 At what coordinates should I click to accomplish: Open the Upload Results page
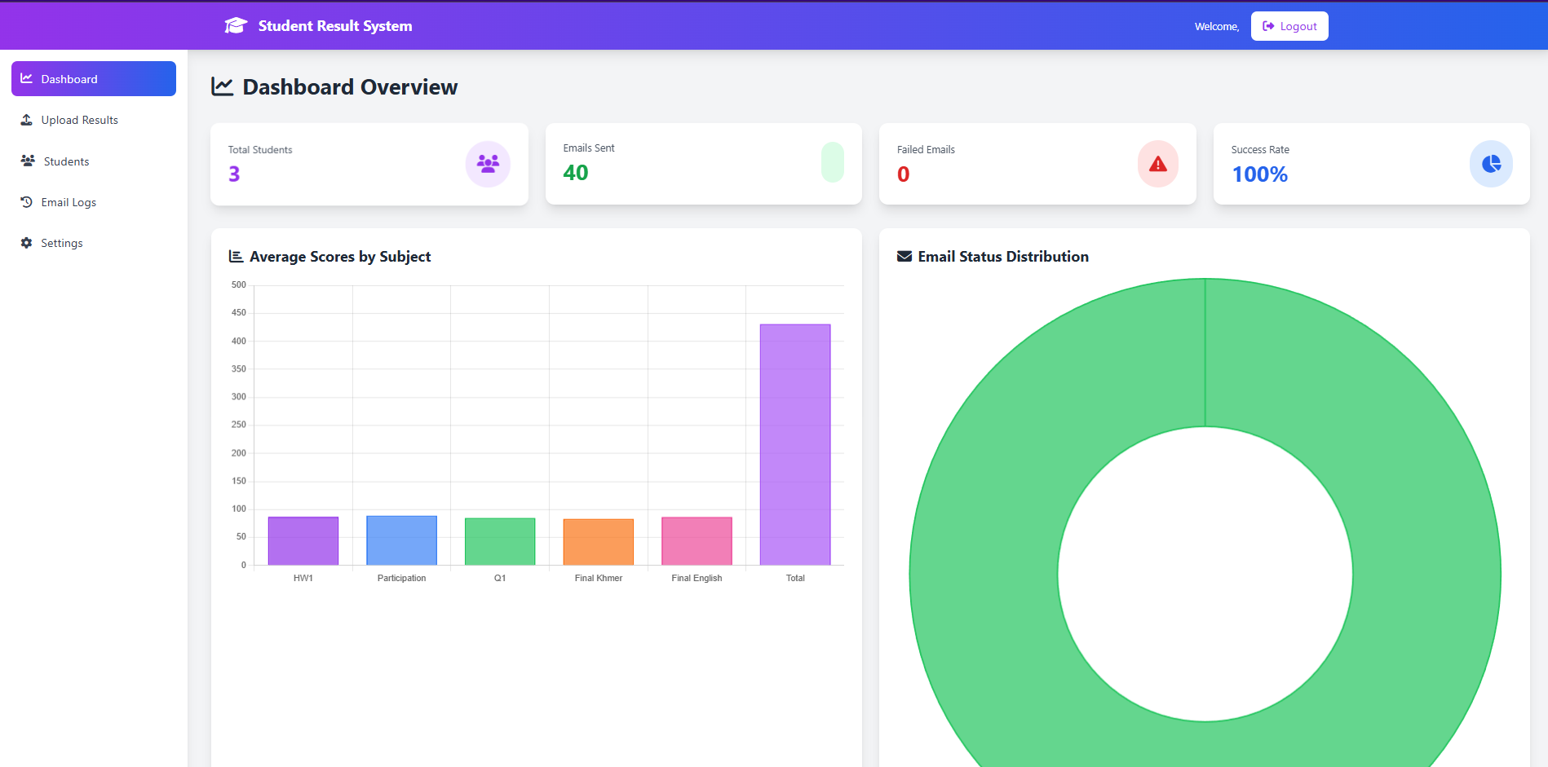79,119
